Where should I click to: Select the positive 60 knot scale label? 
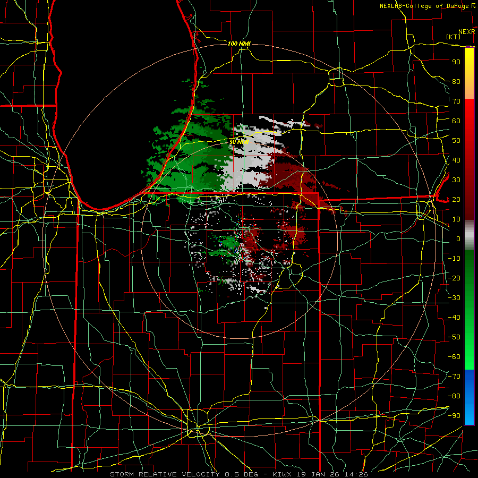pos(456,121)
